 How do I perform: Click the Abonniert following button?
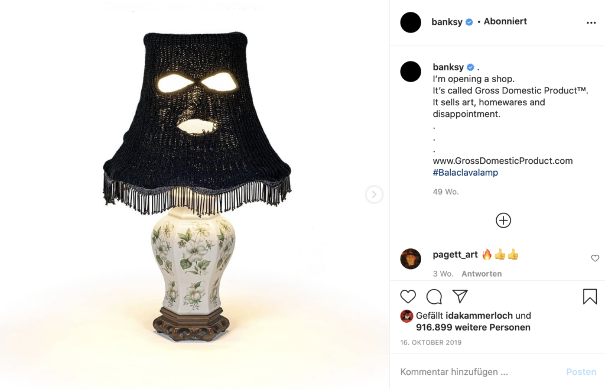(505, 22)
